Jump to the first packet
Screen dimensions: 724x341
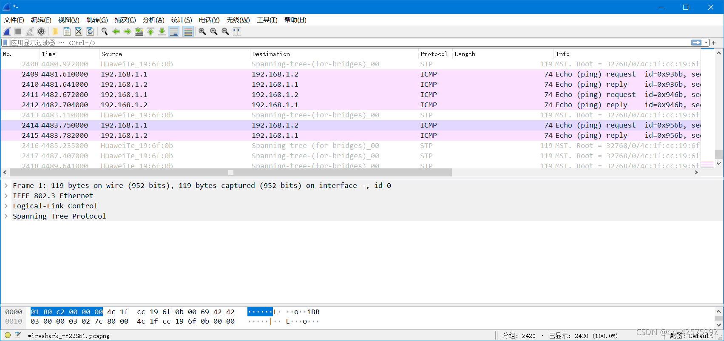point(150,31)
